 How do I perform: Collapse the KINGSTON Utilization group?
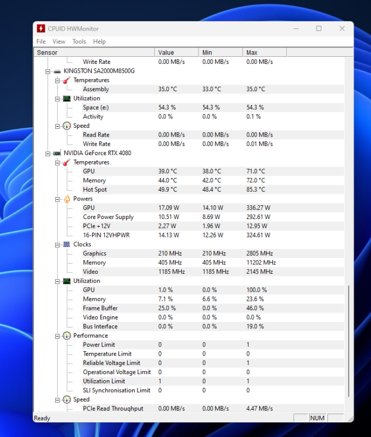(x=57, y=99)
